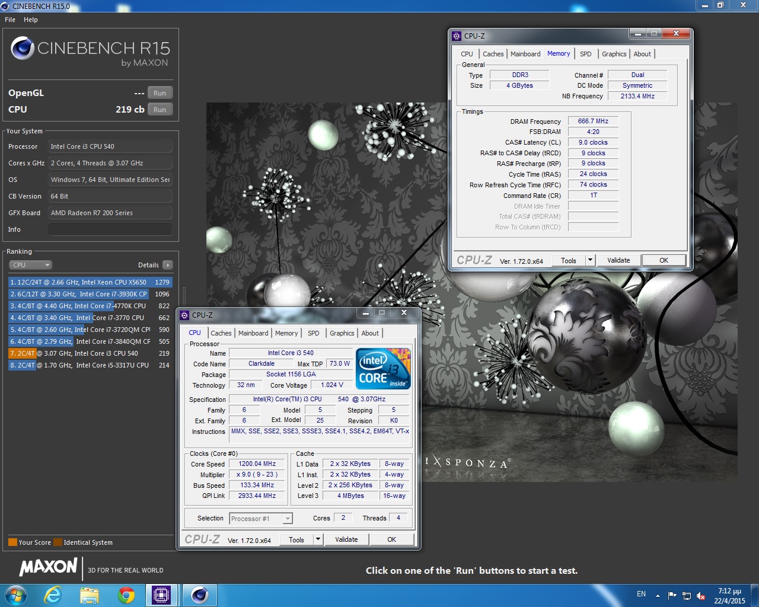
Task: Launch Google Chrome from the taskbar
Action: coord(126,595)
